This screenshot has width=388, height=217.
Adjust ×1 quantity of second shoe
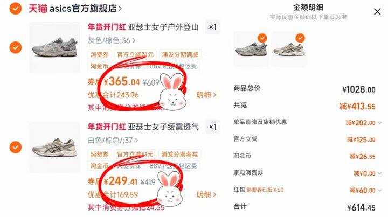tap(212, 127)
